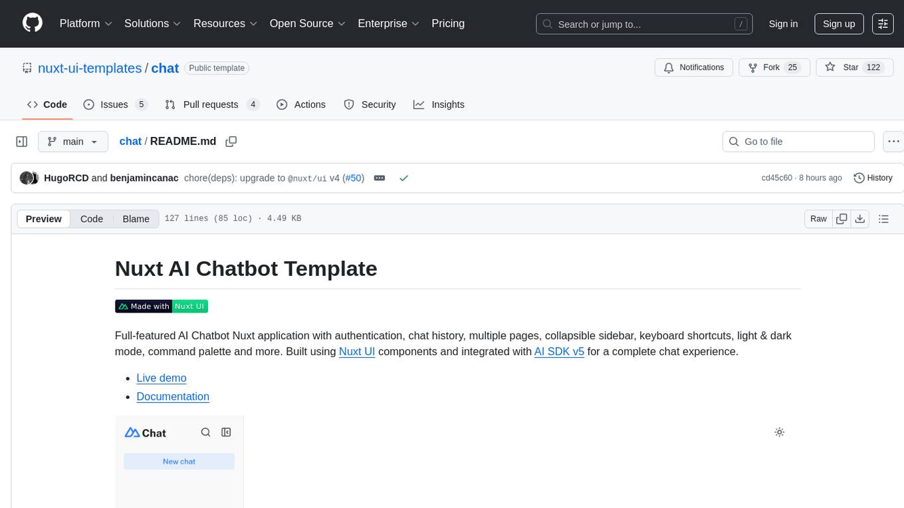
Task: Click the sidebar collapse icon in Chat preview
Action: [226, 432]
